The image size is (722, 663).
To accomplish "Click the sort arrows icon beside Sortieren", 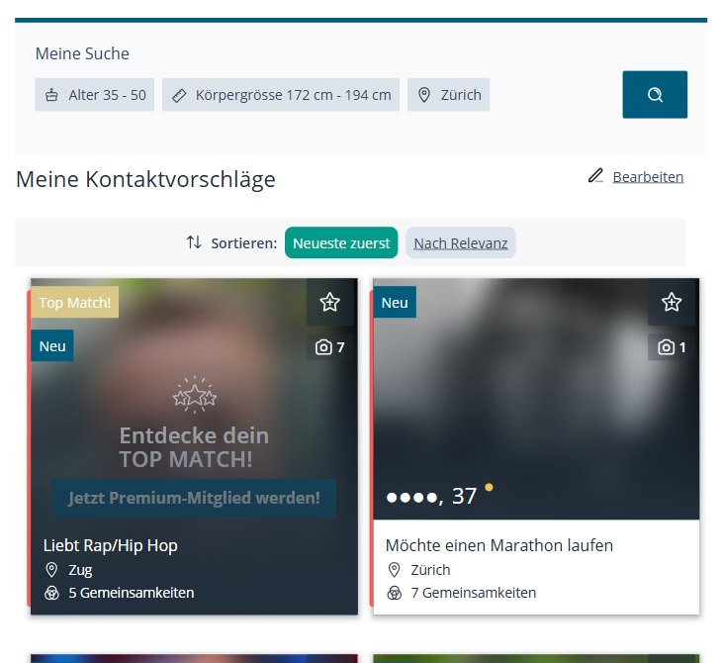I will click(194, 241).
